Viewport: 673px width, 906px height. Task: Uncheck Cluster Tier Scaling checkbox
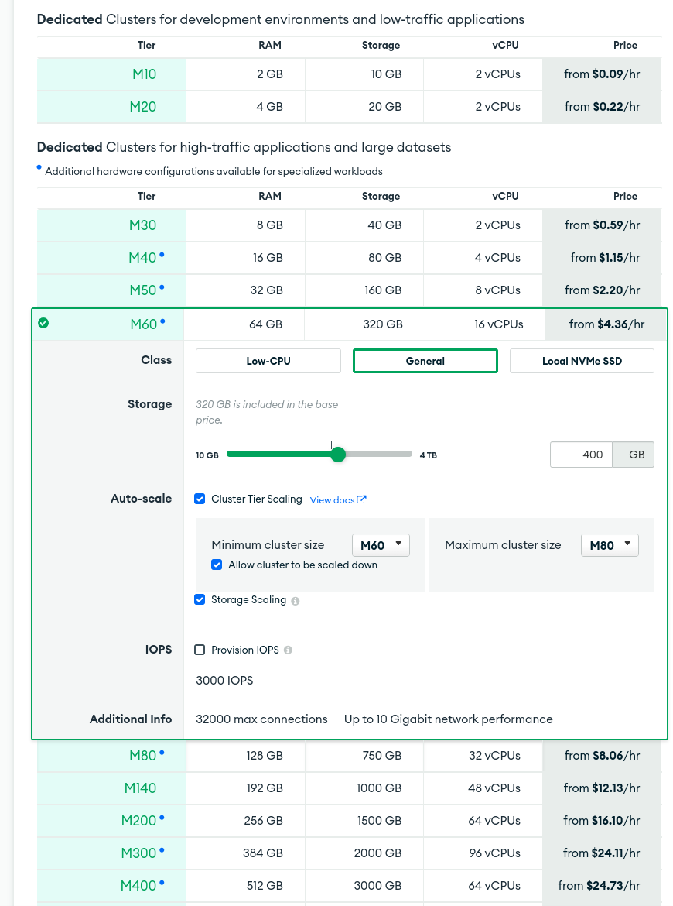pos(200,499)
